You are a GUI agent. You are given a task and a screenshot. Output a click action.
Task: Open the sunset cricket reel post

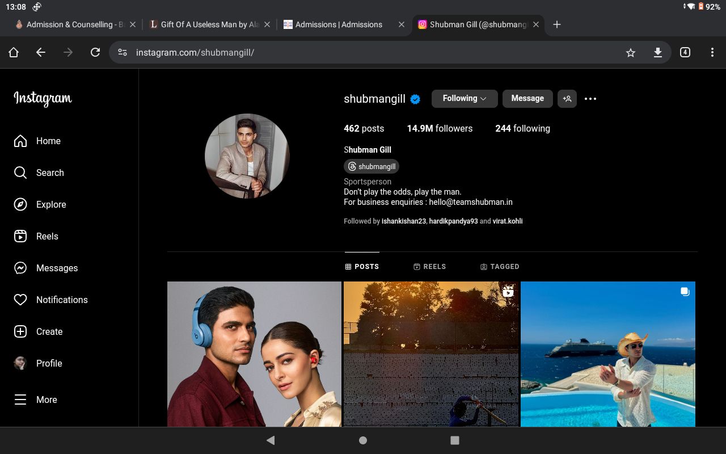pos(431,354)
